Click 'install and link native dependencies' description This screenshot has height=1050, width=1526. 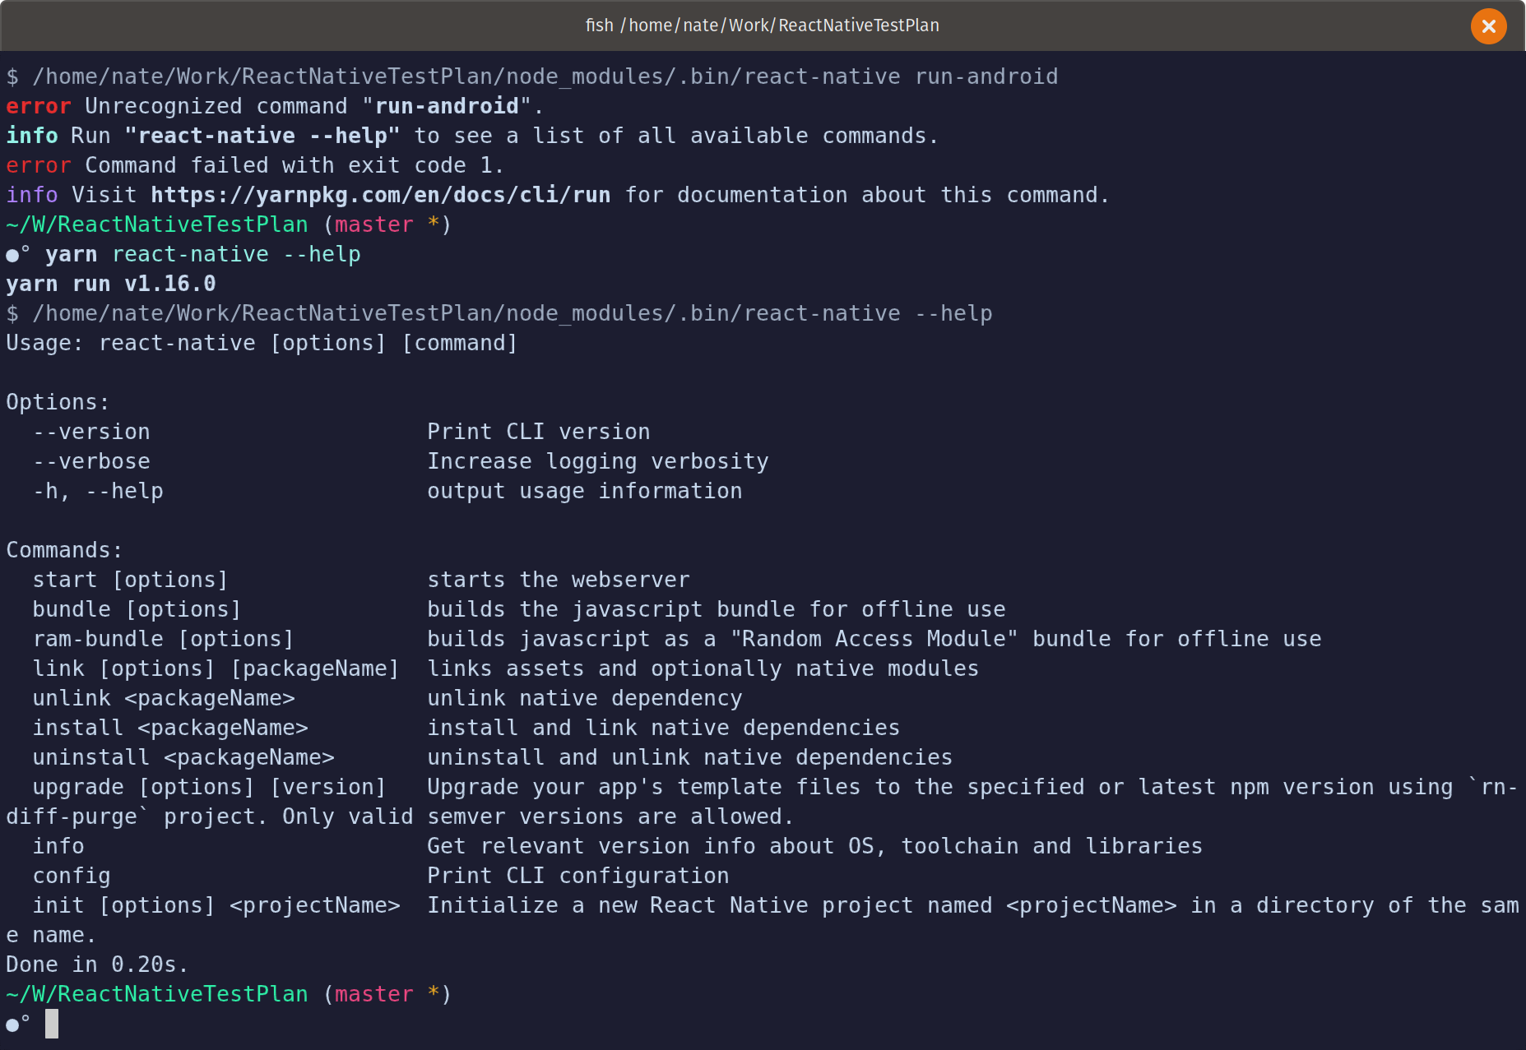coord(664,728)
